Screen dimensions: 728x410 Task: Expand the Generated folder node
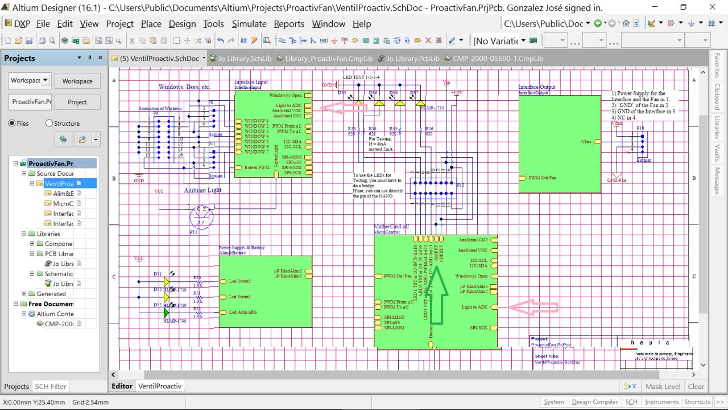24,294
